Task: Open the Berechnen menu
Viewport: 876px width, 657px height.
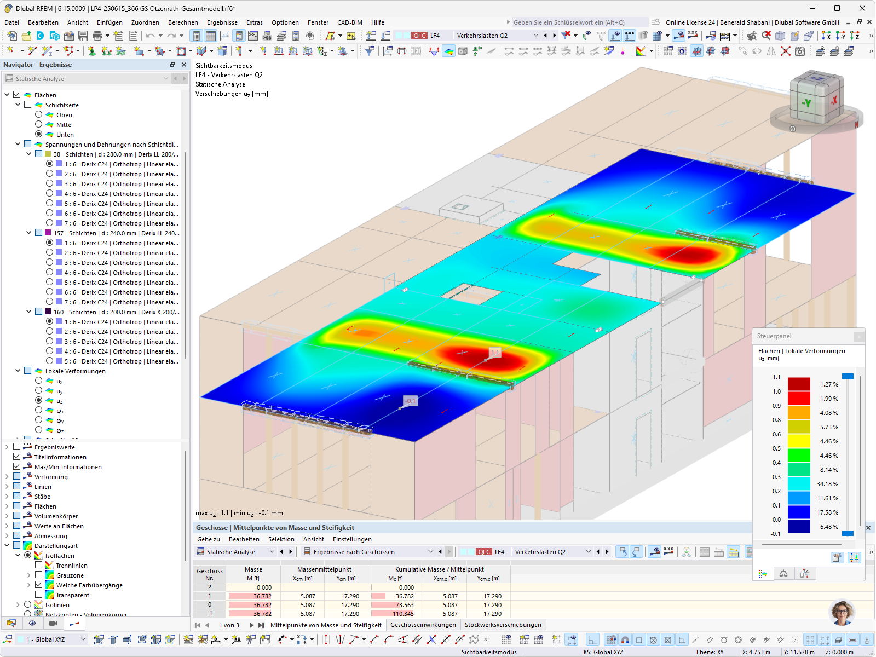Action: point(183,22)
